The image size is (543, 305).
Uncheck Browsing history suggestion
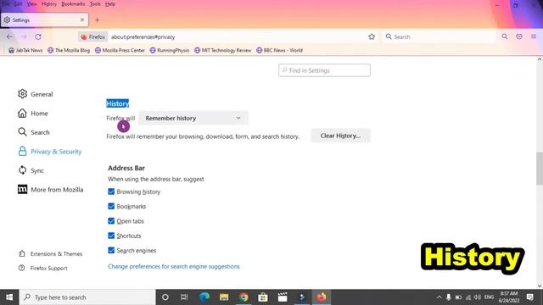111,191
